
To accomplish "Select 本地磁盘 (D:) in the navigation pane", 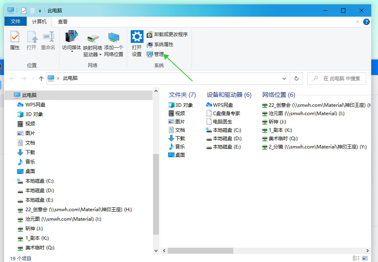I will click(39, 191).
